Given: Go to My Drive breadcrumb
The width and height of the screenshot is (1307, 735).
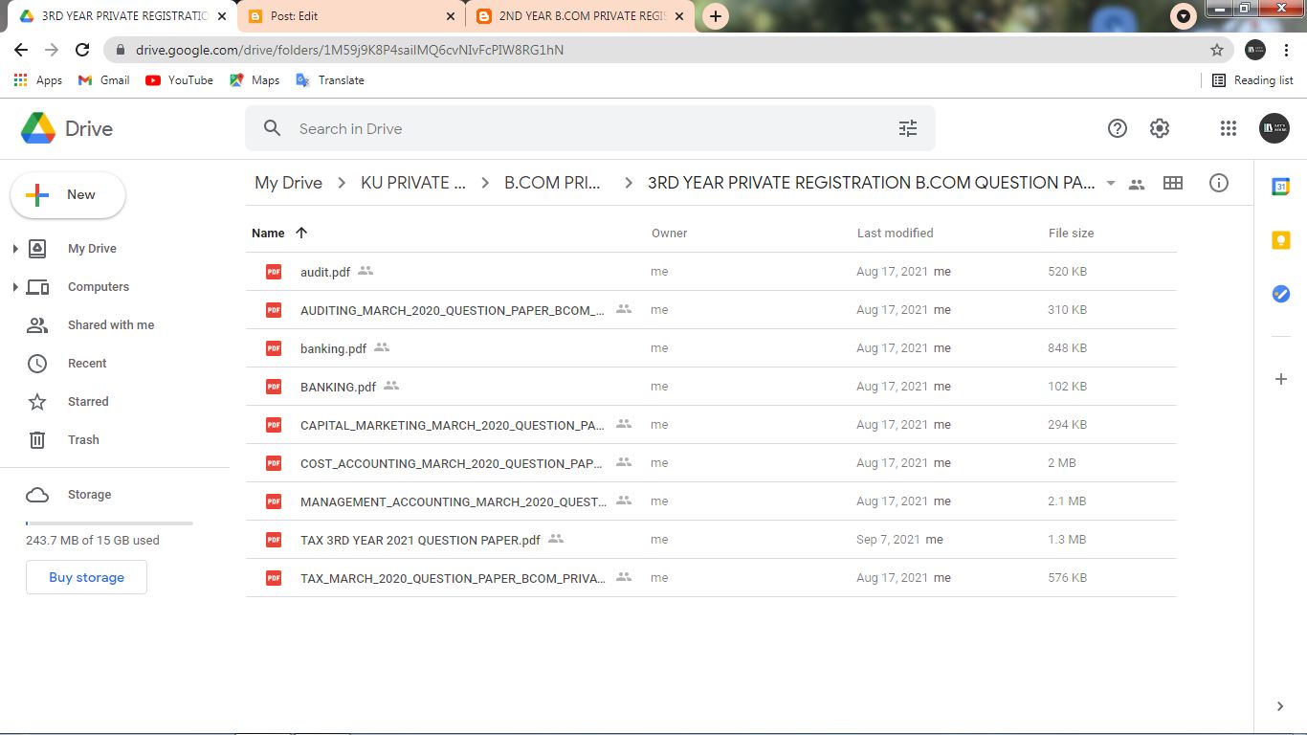Looking at the screenshot, I should (x=288, y=183).
